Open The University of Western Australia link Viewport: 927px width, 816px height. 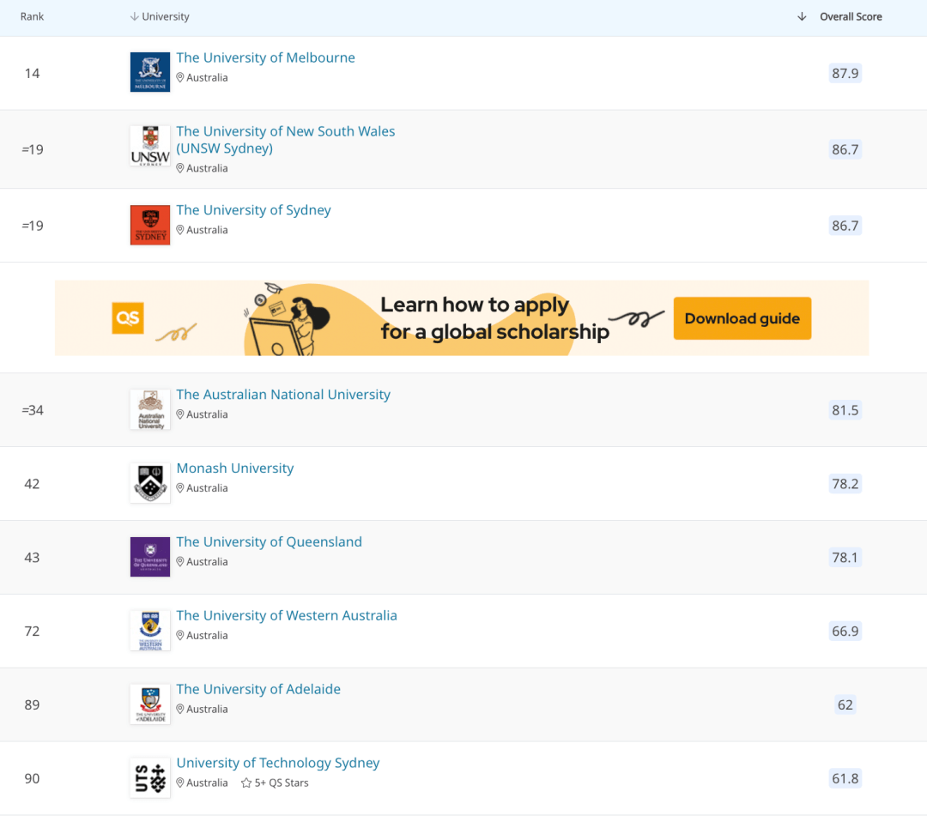coord(286,616)
